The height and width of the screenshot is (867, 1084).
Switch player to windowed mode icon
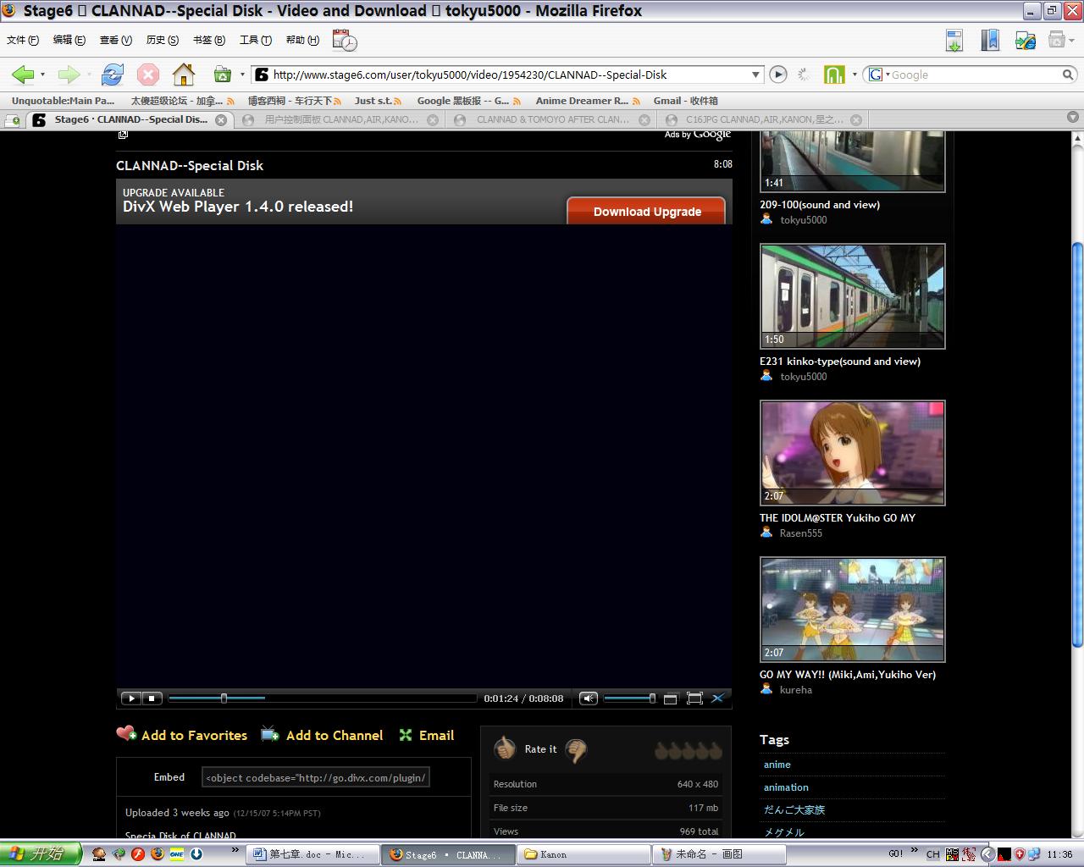670,699
